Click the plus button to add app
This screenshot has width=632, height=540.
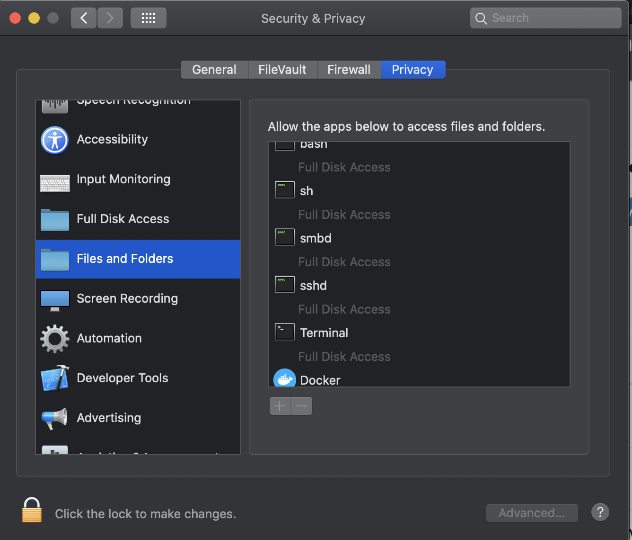(280, 406)
